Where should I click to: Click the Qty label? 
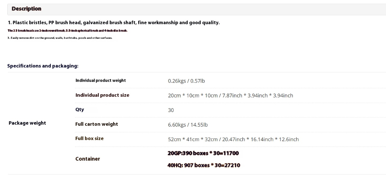coord(80,110)
